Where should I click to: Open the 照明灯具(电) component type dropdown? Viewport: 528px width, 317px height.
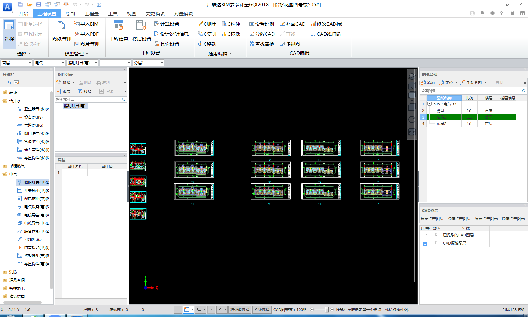(x=82, y=63)
